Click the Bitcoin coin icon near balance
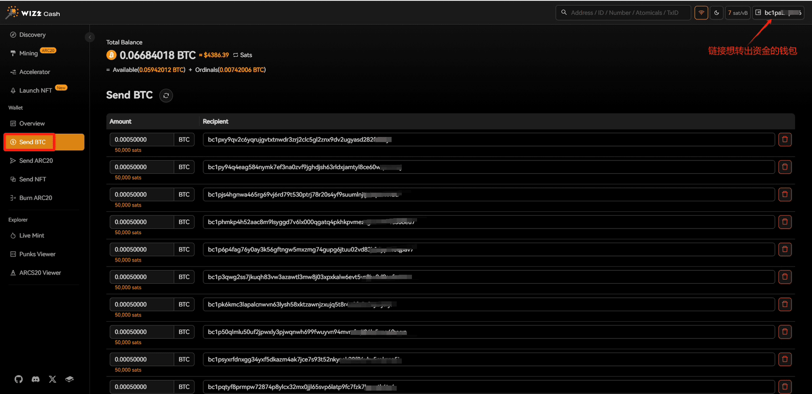The height and width of the screenshot is (394, 812). pos(111,55)
